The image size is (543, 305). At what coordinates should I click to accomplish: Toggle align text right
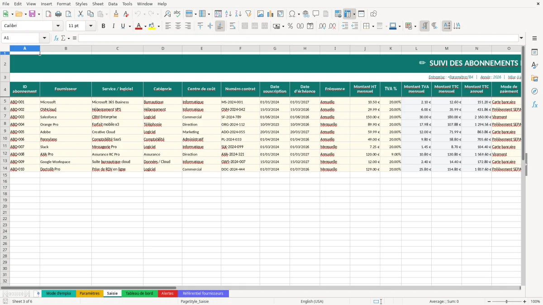coord(188,26)
